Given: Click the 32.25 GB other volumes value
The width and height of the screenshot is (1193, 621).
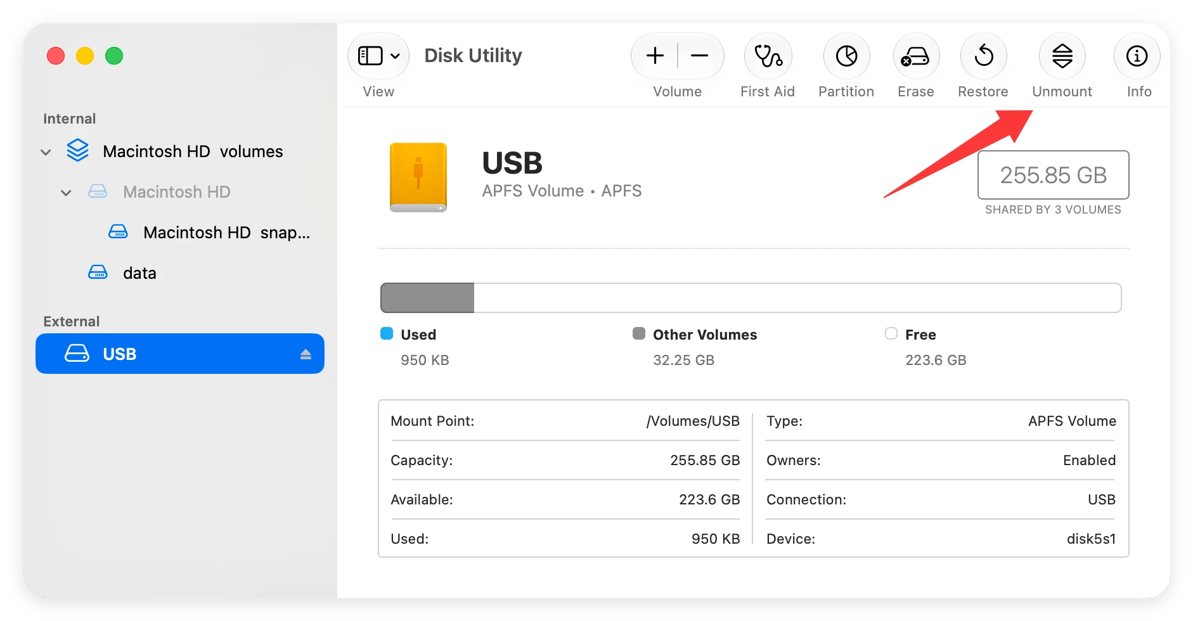Looking at the screenshot, I should pos(684,360).
